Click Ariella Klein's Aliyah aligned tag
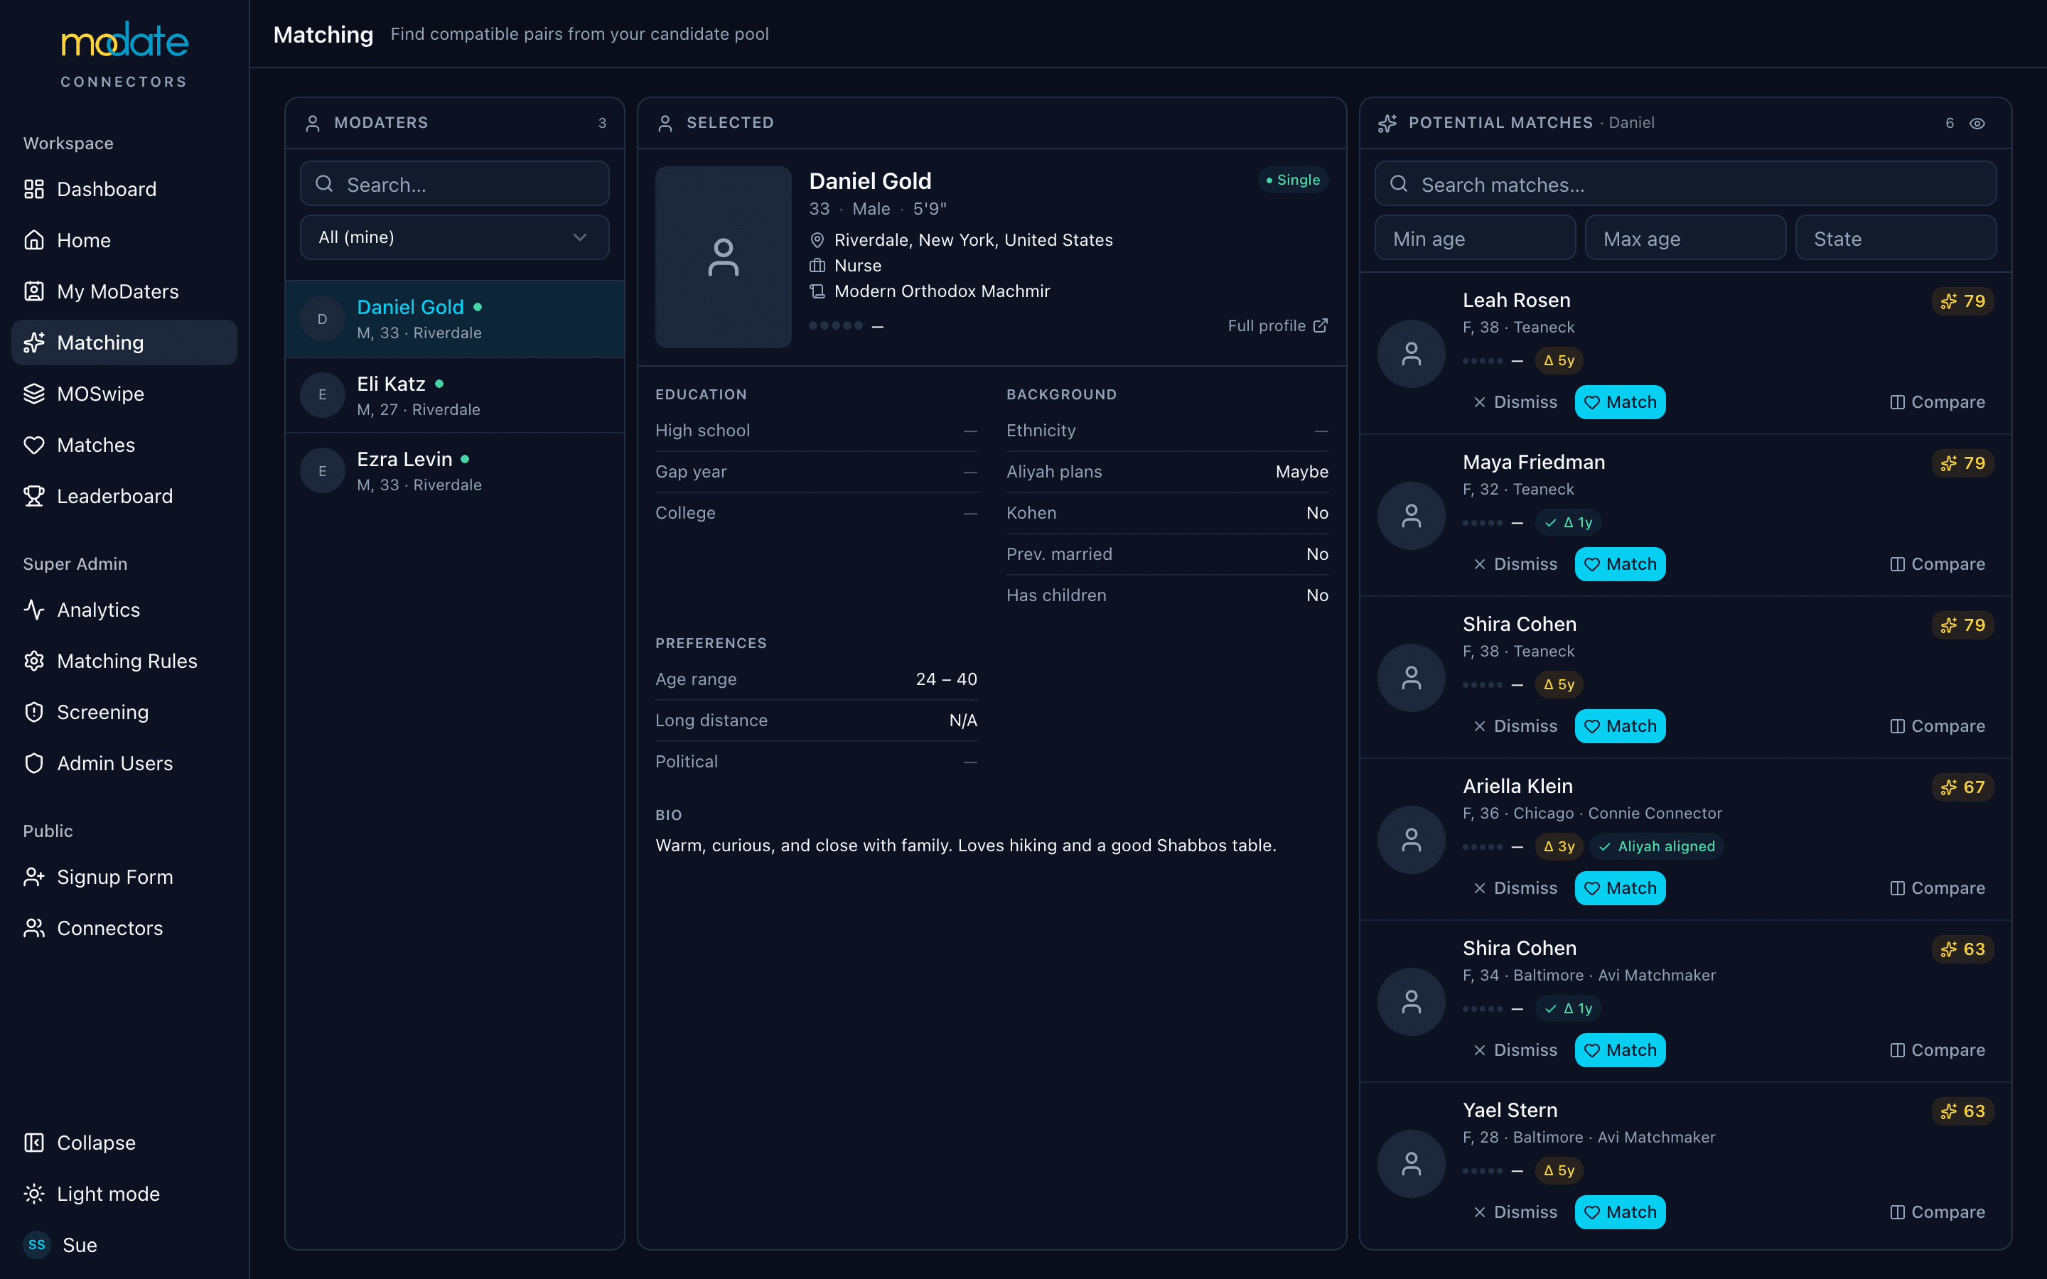 tap(1656, 846)
